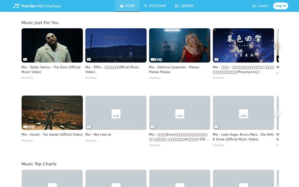This screenshot has height=187, width=299.
Task: Open the first Music Top Charts placeholder card
Action: point(52,178)
